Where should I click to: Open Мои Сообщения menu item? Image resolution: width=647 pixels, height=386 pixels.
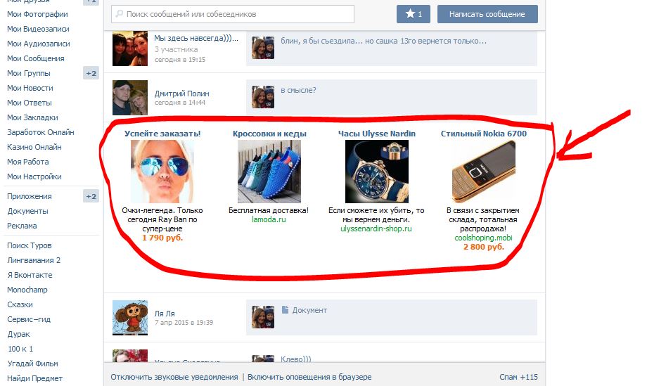[35, 58]
